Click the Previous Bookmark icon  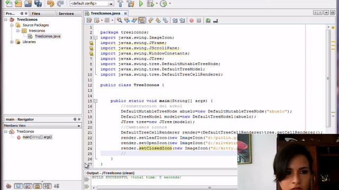[x=150, y=21]
